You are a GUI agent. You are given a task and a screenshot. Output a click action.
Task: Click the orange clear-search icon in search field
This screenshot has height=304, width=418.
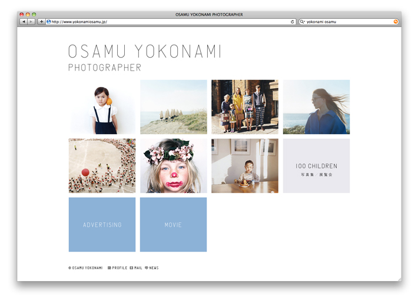tap(396, 22)
